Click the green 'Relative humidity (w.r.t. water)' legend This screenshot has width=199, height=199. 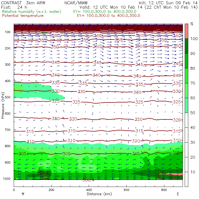point(32,12)
